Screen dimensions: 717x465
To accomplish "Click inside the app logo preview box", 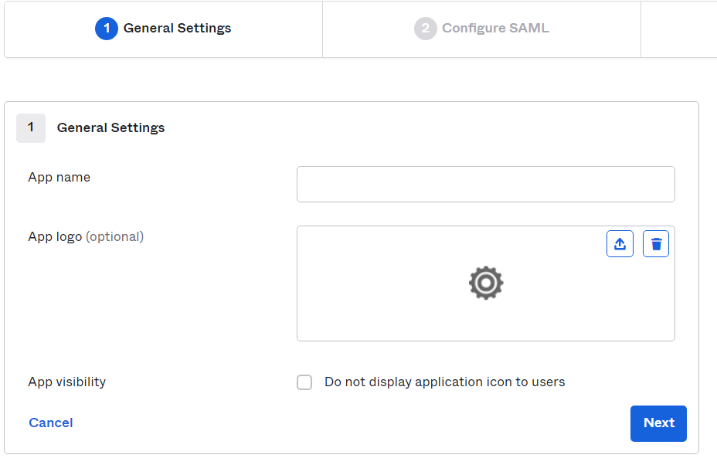I will pyautogui.click(x=486, y=283).
